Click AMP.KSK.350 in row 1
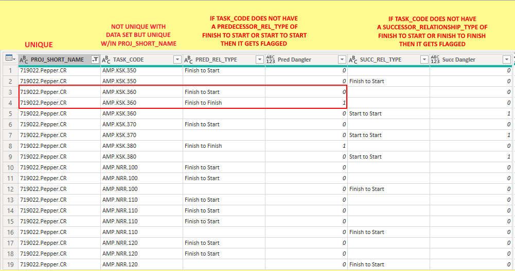The height and width of the screenshot is (271, 515). [119, 70]
